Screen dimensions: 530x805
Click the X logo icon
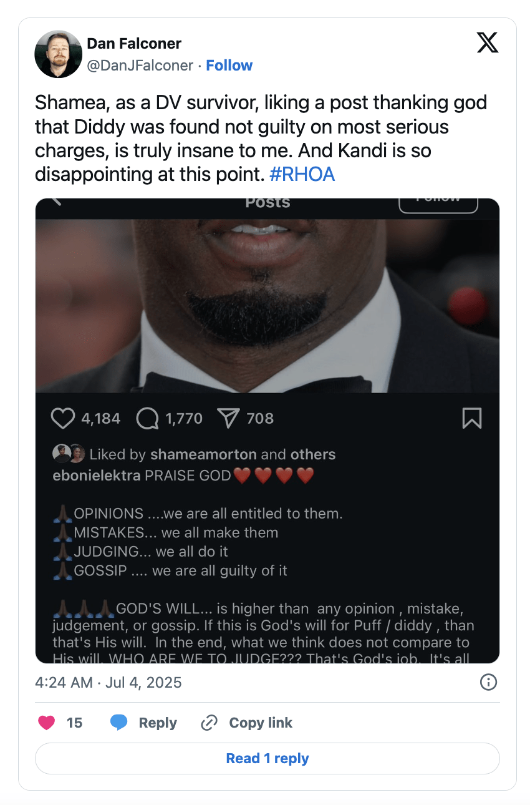pos(487,42)
